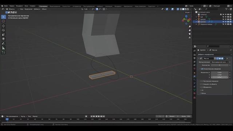Expand Куб.003 in the outliner
233x131 pixels.
click(196, 22)
